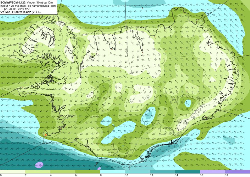Pick the medium green 4–6 m/s legend swatch
Screen dimensions: 250x177
point(62,172)
